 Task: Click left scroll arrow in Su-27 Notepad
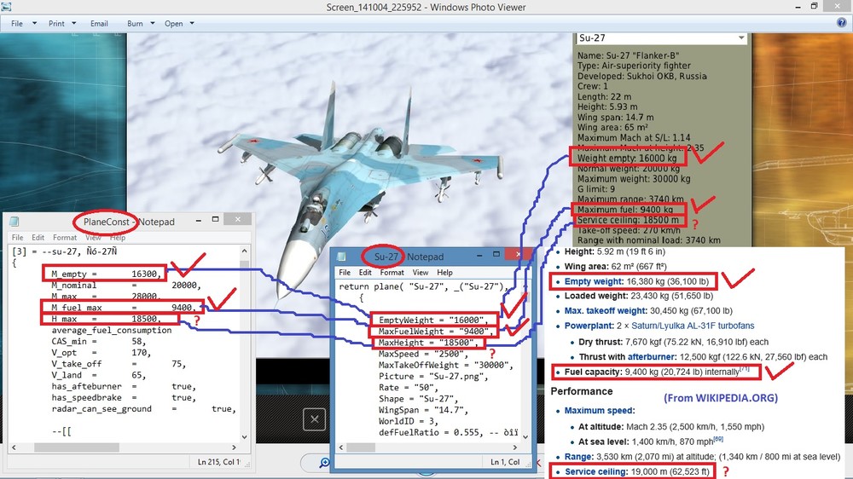click(341, 447)
